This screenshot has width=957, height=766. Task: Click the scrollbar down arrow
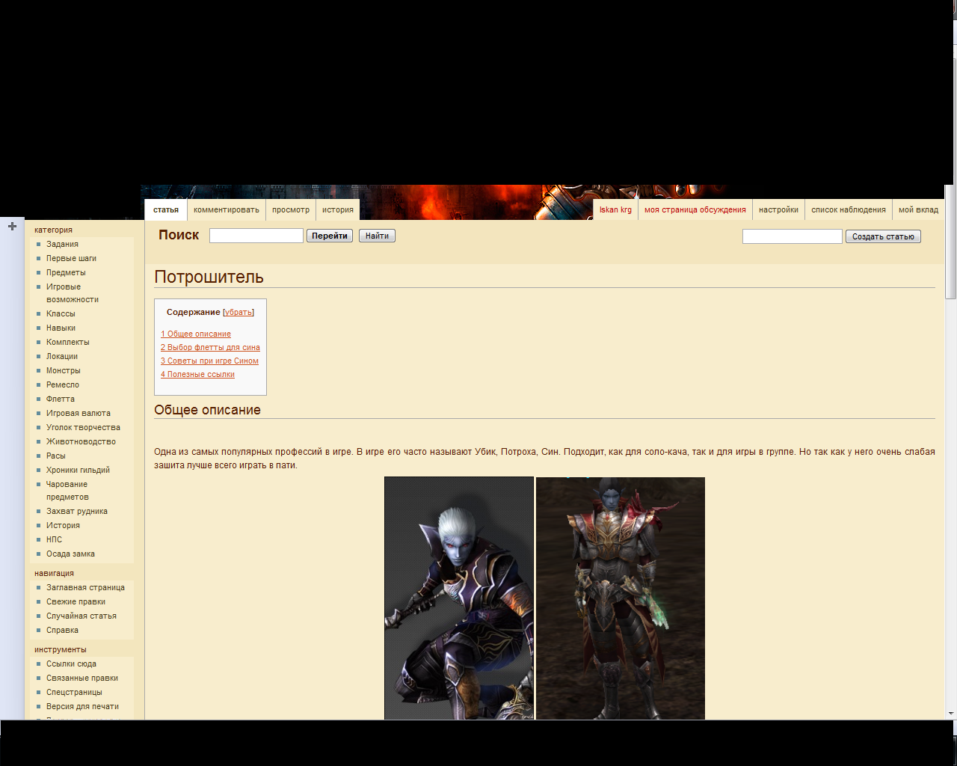click(950, 714)
